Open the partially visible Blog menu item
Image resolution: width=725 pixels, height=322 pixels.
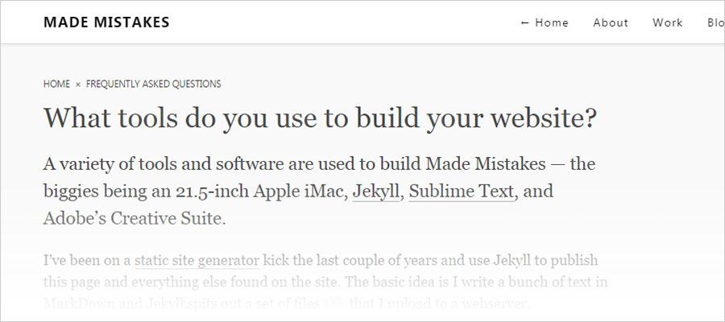click(x=715, y=23)
